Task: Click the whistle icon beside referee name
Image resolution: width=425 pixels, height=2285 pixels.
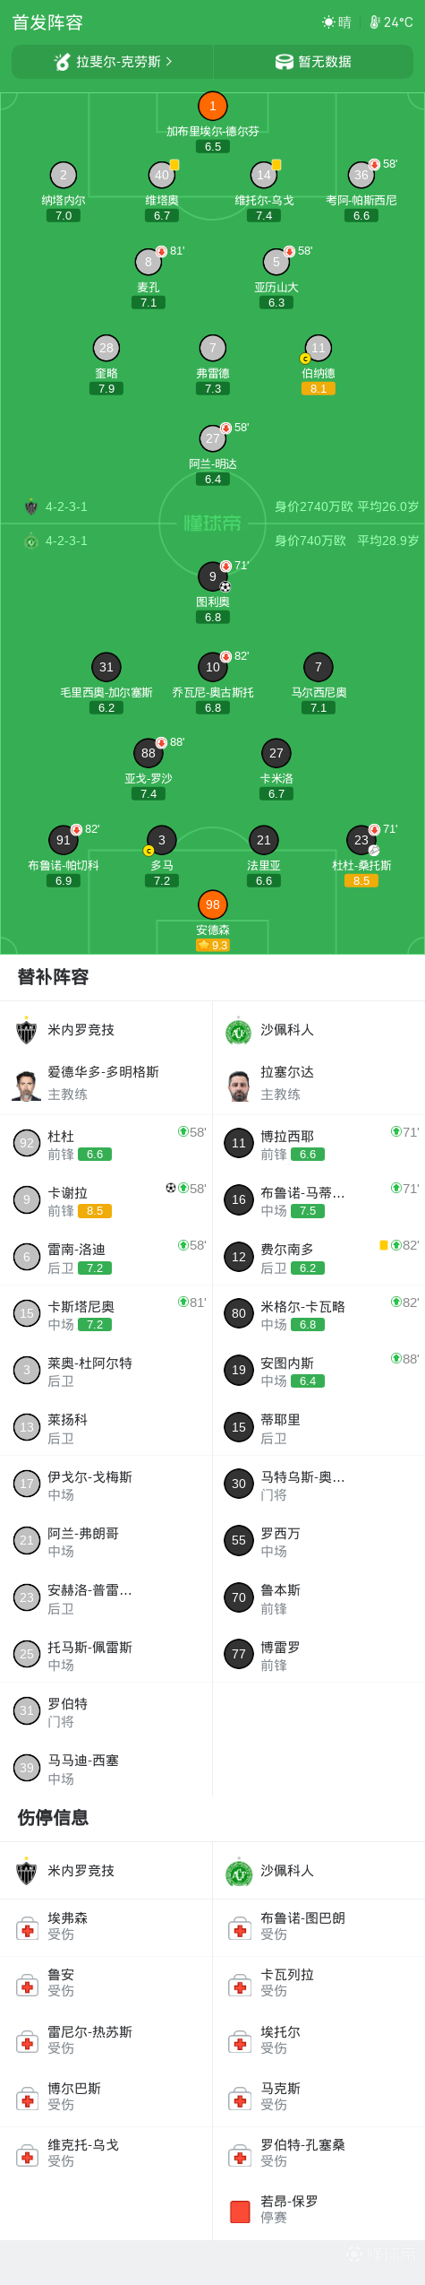Action: click(62, 62)
